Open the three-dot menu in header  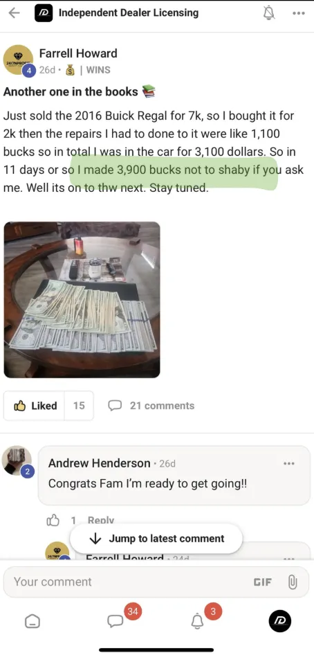pos(298,13)
